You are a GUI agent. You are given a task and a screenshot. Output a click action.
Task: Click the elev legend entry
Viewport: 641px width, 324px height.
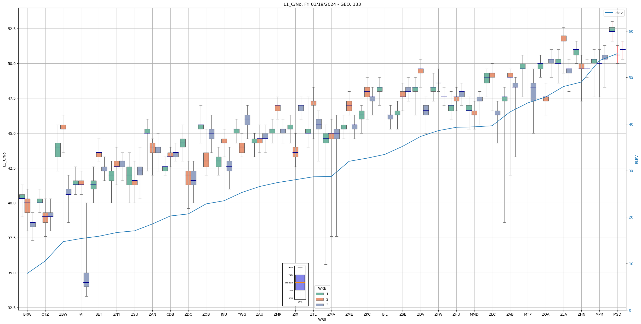tap(619, 13)
